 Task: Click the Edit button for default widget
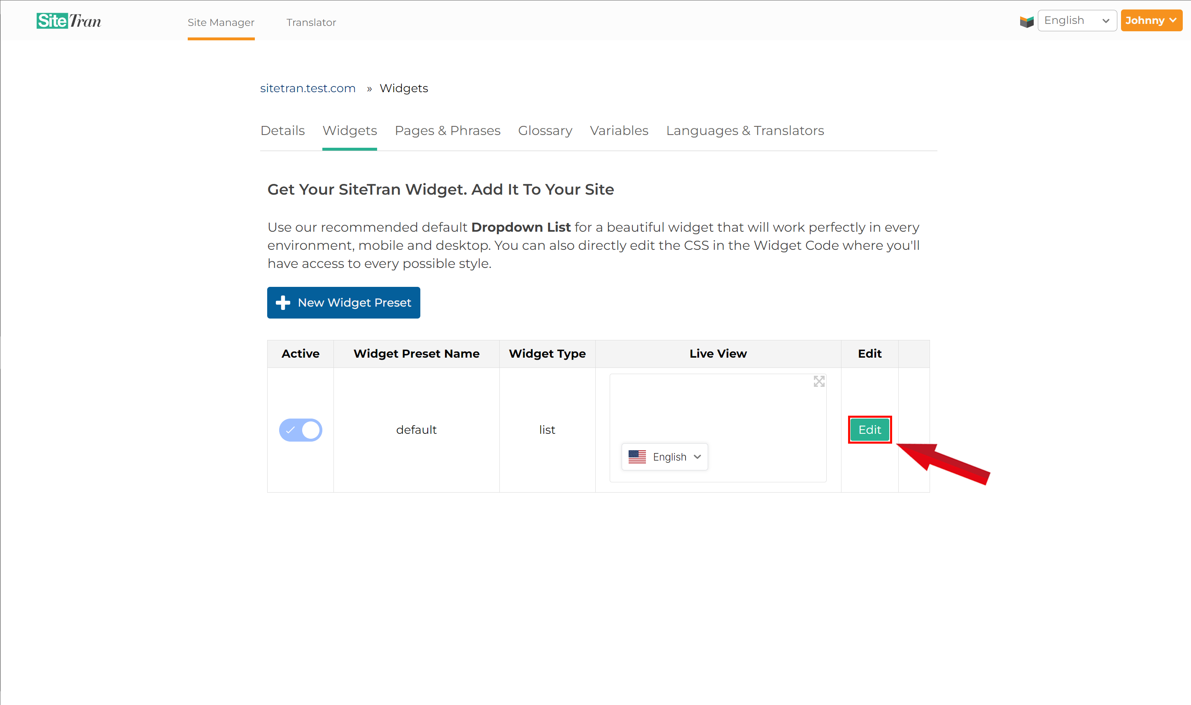point(869,429)
